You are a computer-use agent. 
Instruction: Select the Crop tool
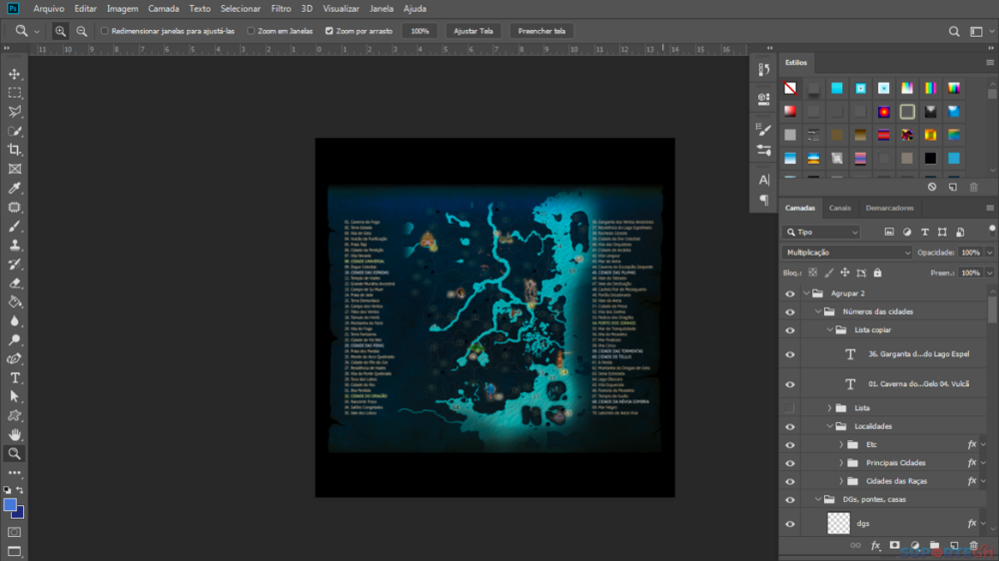pyautogui.click(x=15, y=150)
